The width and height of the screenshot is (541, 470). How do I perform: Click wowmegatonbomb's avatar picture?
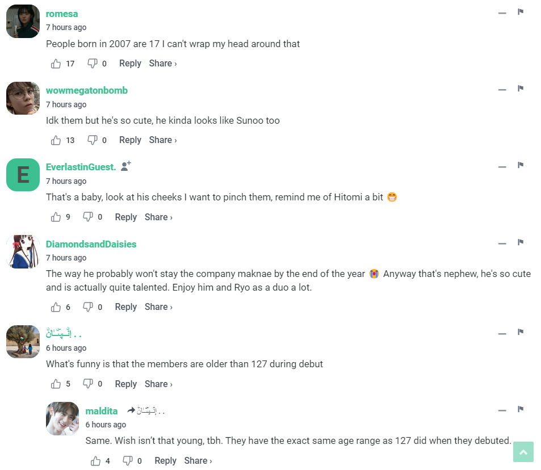click(23, 98)
